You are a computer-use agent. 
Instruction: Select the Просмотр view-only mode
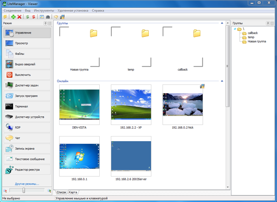coord(27,43)
